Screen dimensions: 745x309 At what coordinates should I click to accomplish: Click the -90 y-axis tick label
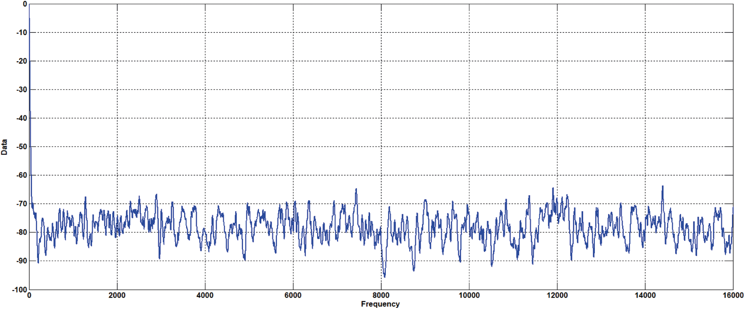pos(22,261)
